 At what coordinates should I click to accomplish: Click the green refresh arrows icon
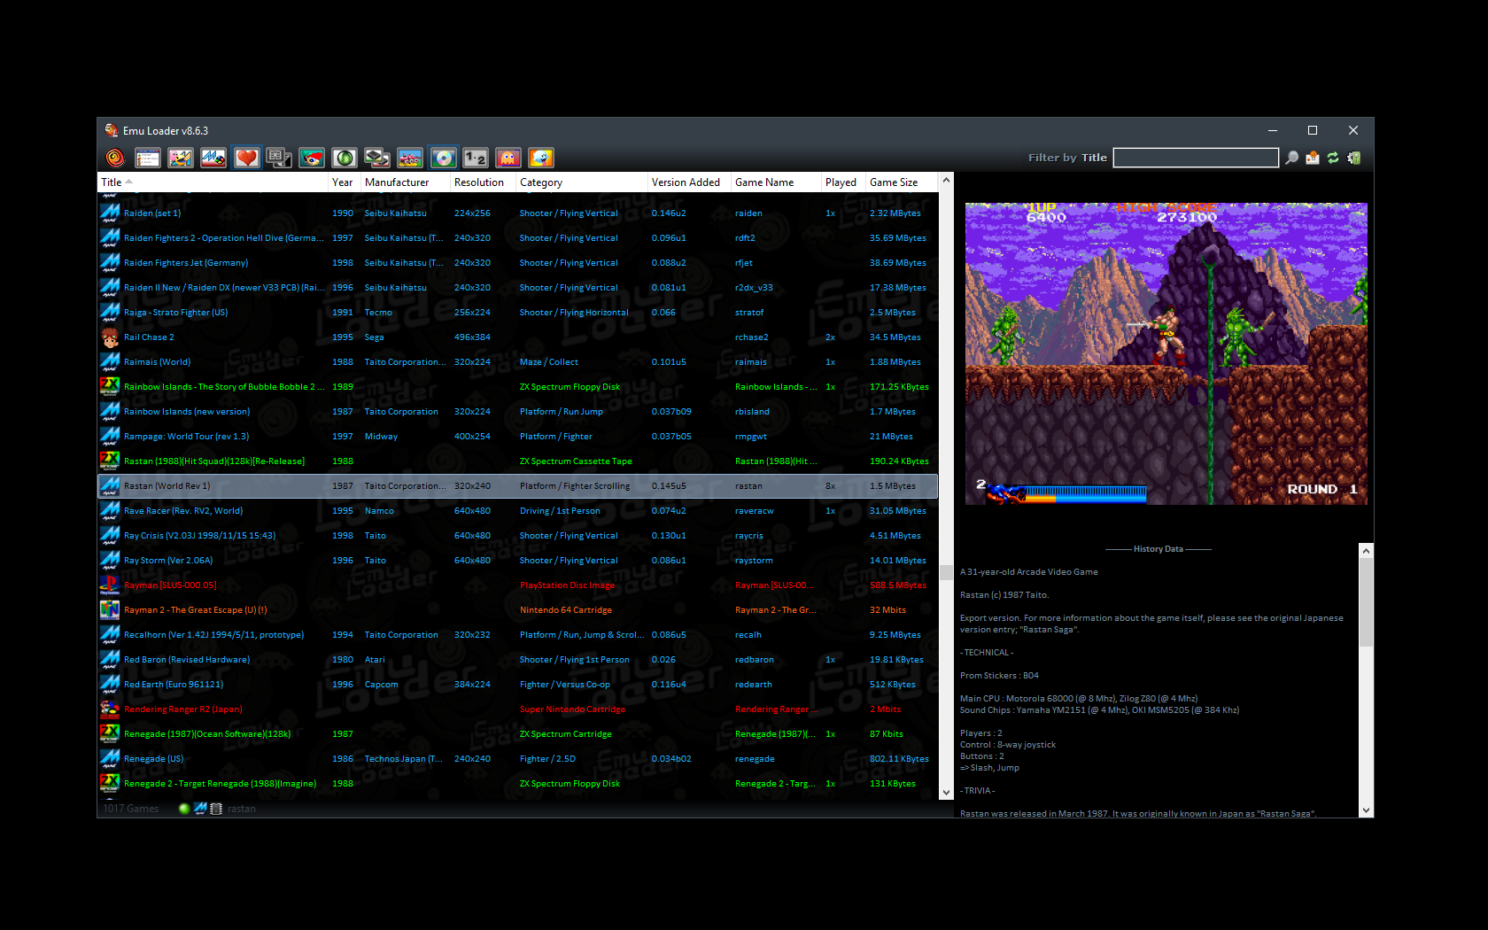point(1333,158)
